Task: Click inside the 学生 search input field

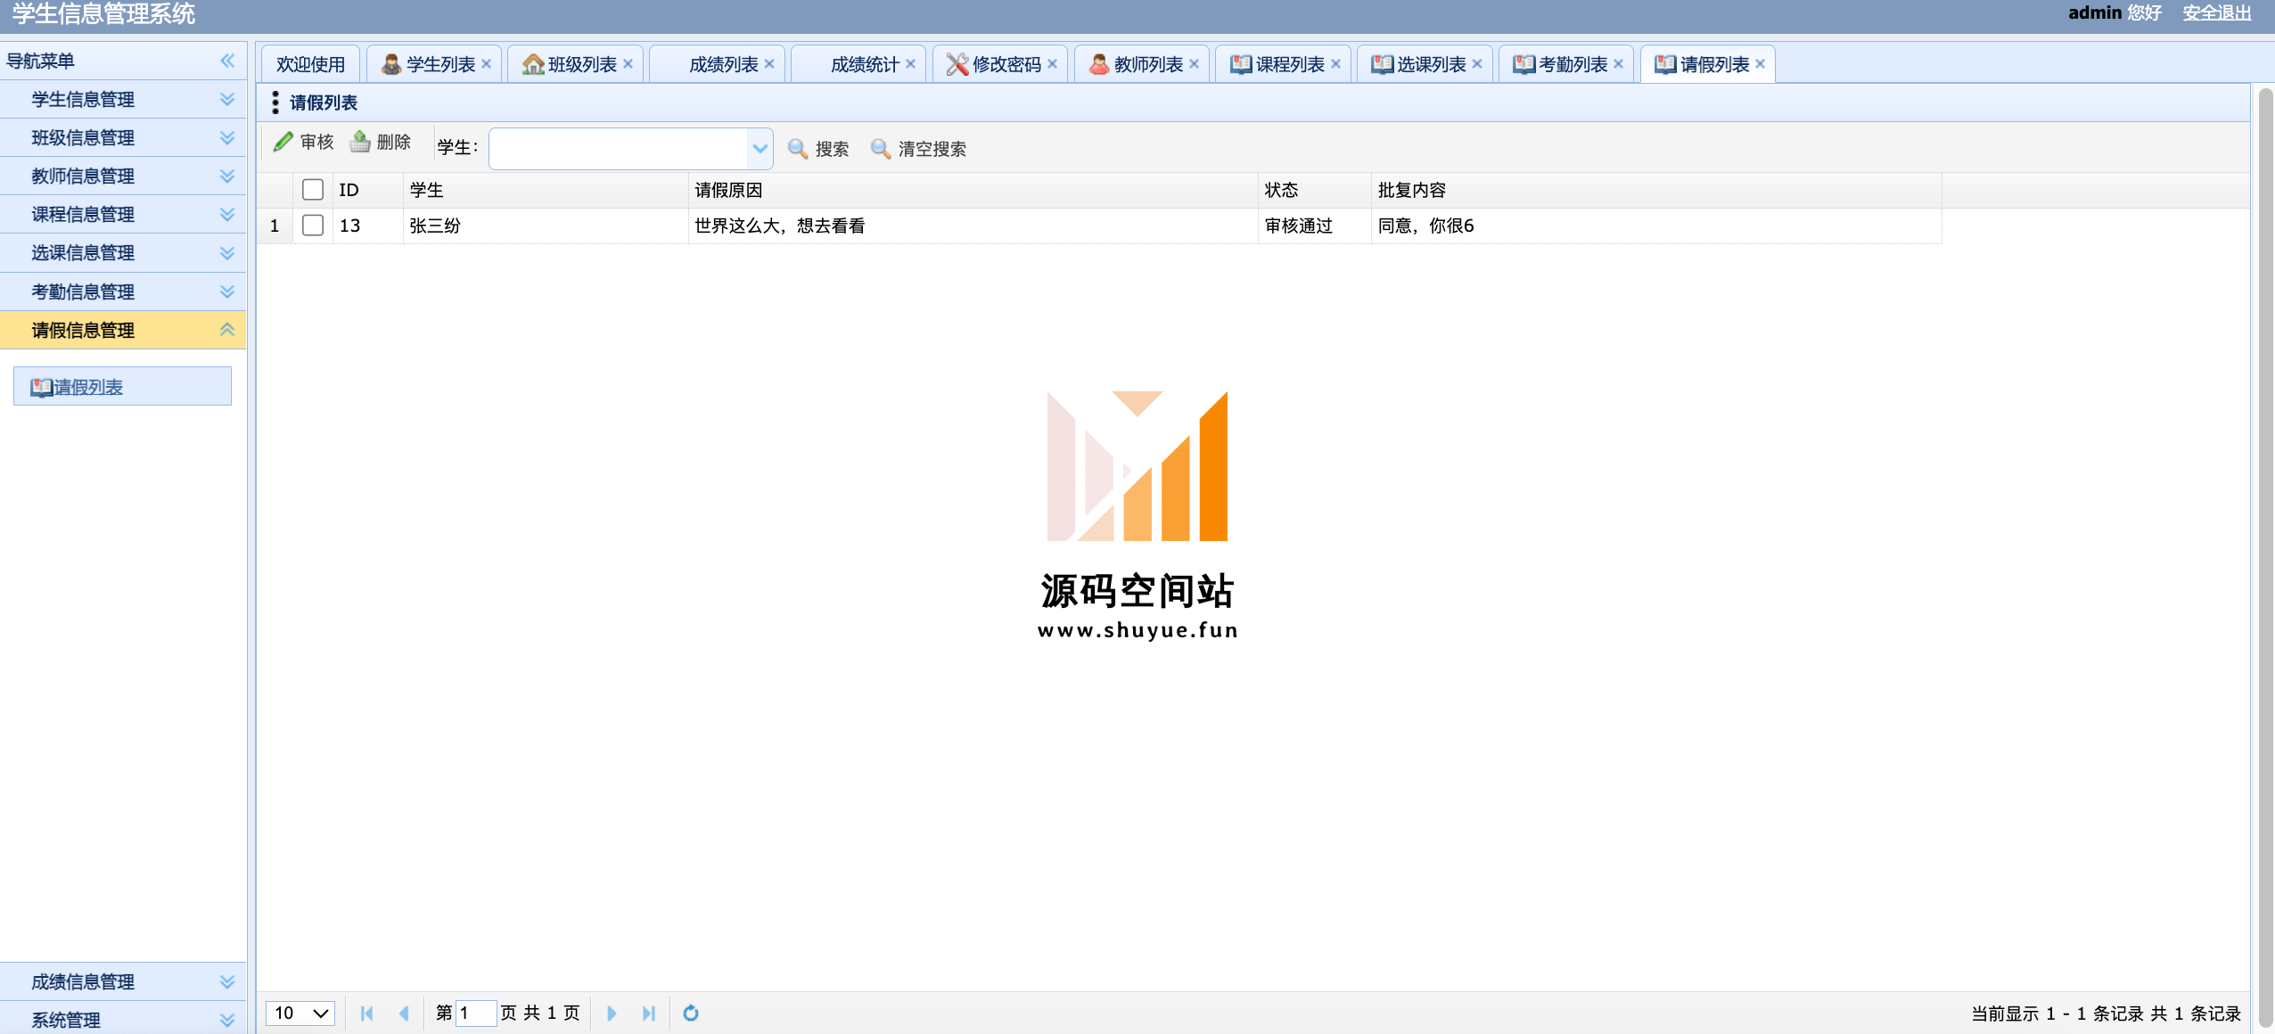Action: click(x=619, y=149)
